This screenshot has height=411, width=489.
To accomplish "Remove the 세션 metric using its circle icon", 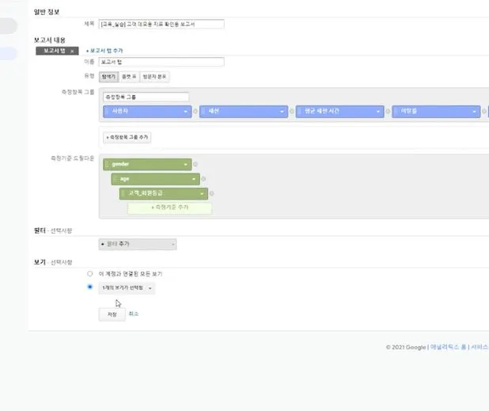I will click(x=292, y=111).
